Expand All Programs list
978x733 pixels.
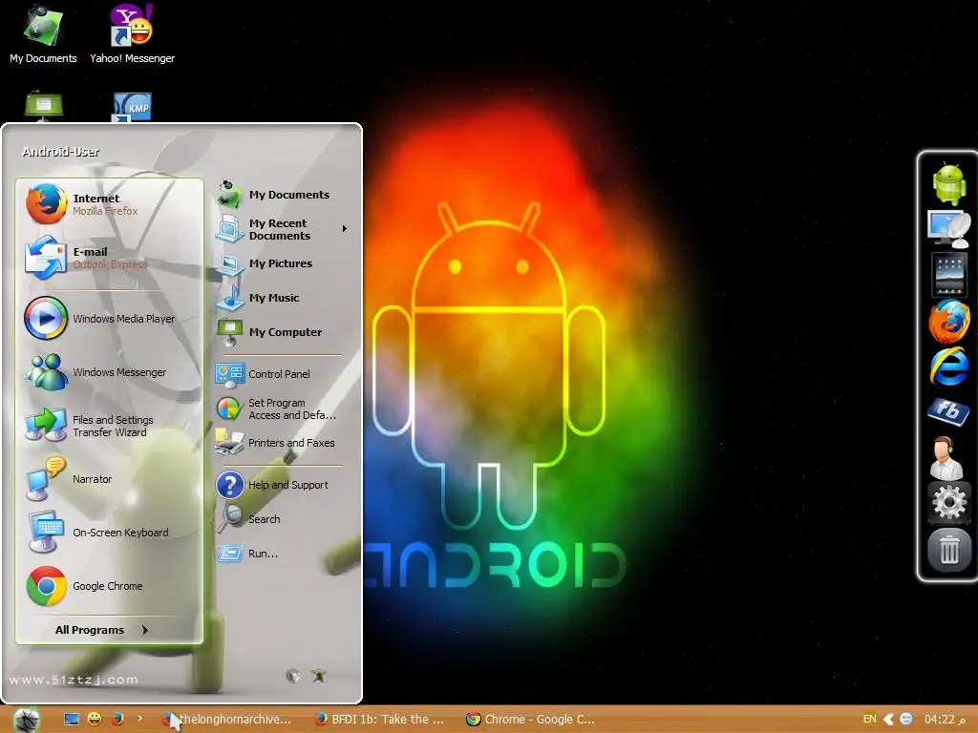coord(101,630)
